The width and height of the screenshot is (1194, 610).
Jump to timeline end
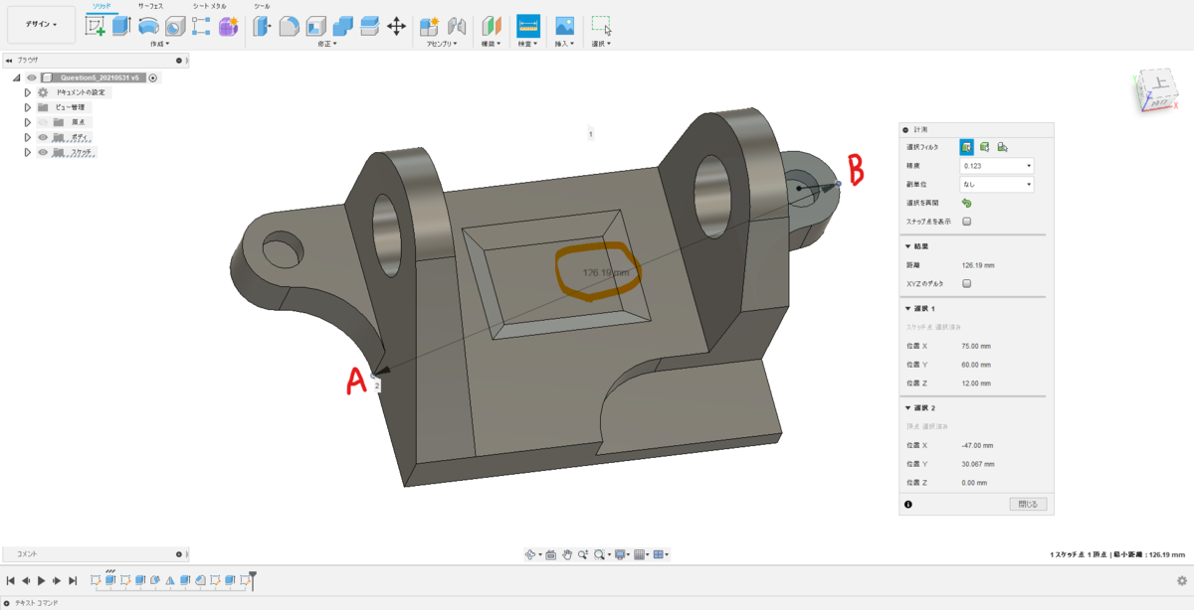point(72,580)
